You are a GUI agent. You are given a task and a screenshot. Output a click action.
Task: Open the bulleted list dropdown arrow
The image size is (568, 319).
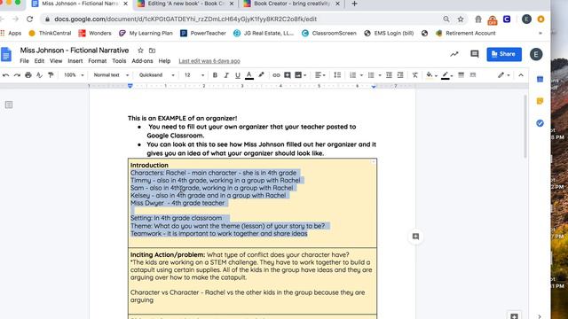coord(380,75)
